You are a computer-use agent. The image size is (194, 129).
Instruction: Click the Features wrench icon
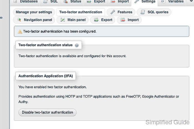pos(113,12)
